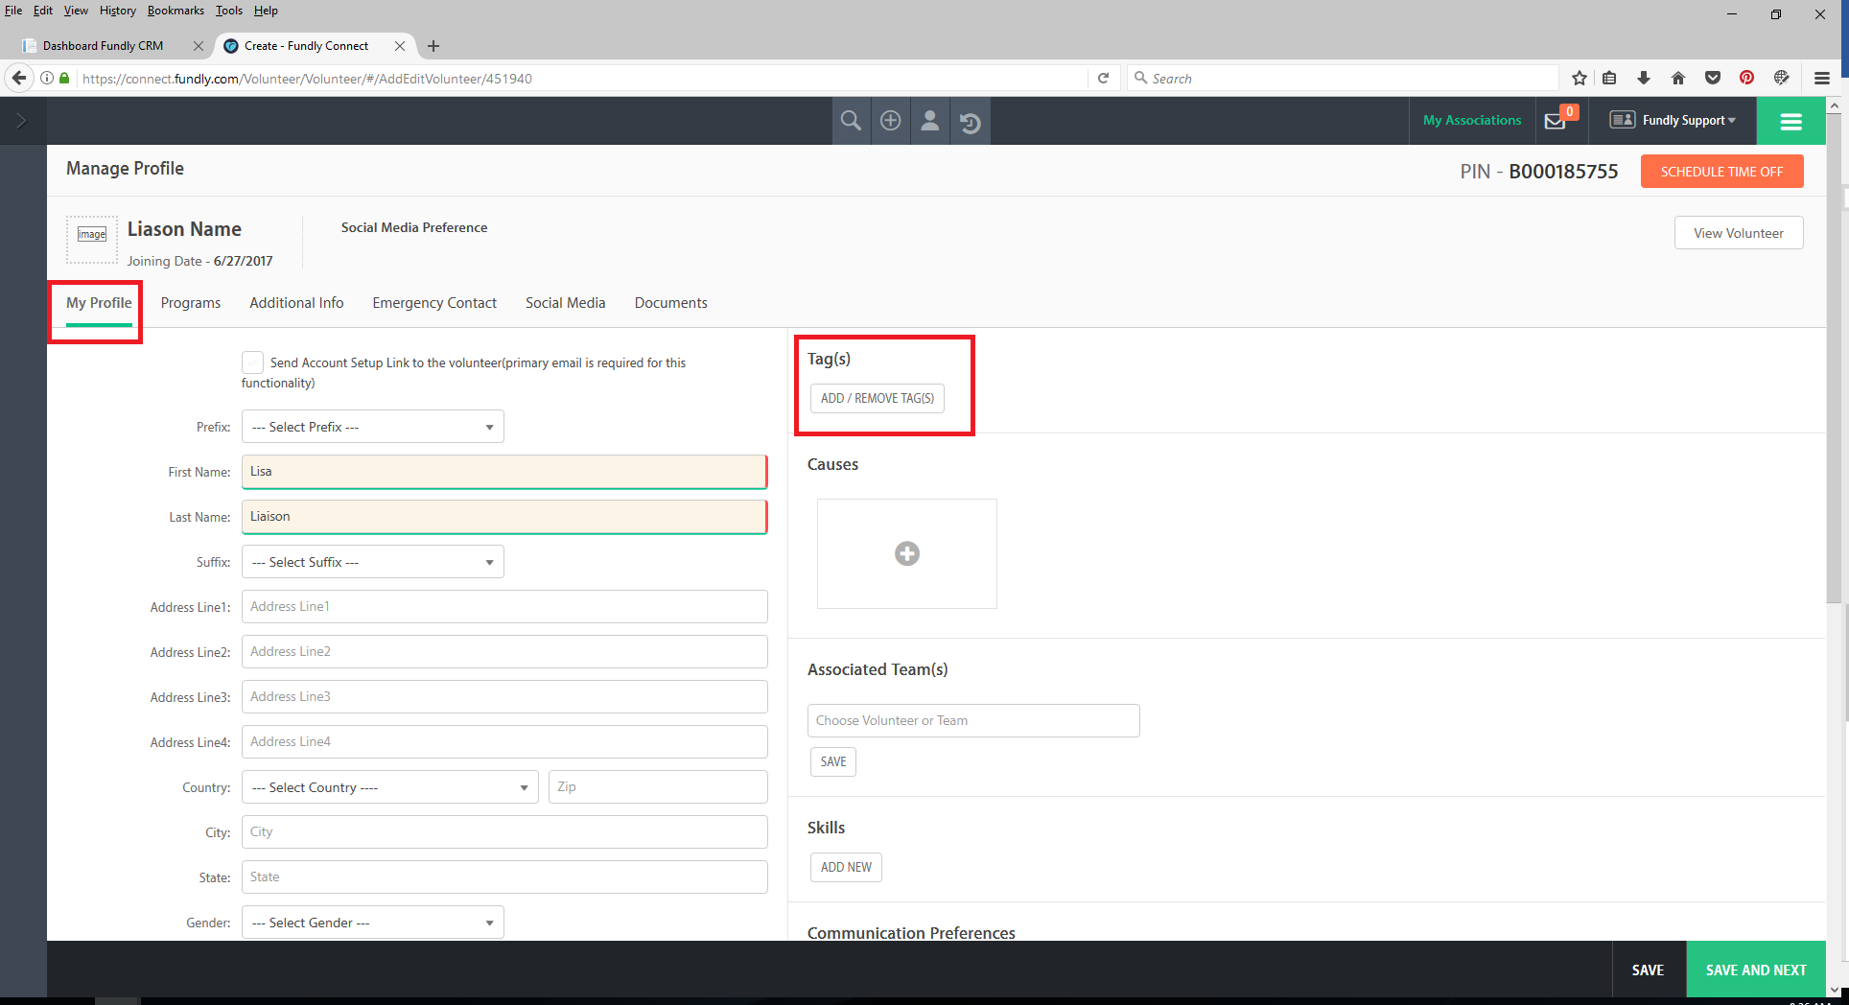Screen dimensions: 1849x1005
Task: Click SAVE under Associated Team(s)
Action: [x=833, y=761]
